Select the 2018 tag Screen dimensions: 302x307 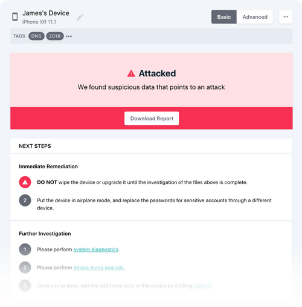55,36
